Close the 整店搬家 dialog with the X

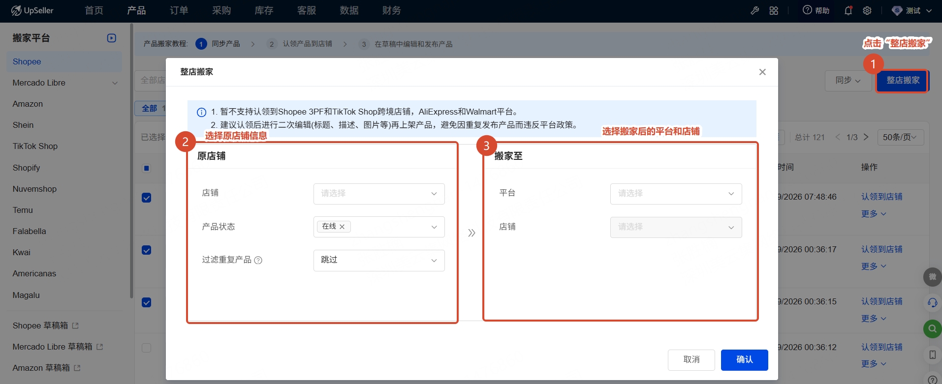pos(762,72)
